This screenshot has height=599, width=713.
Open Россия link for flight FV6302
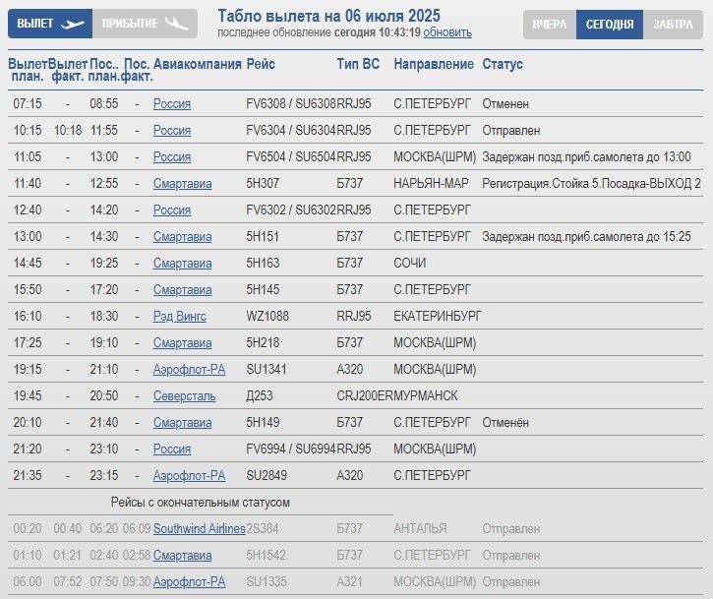172,210
